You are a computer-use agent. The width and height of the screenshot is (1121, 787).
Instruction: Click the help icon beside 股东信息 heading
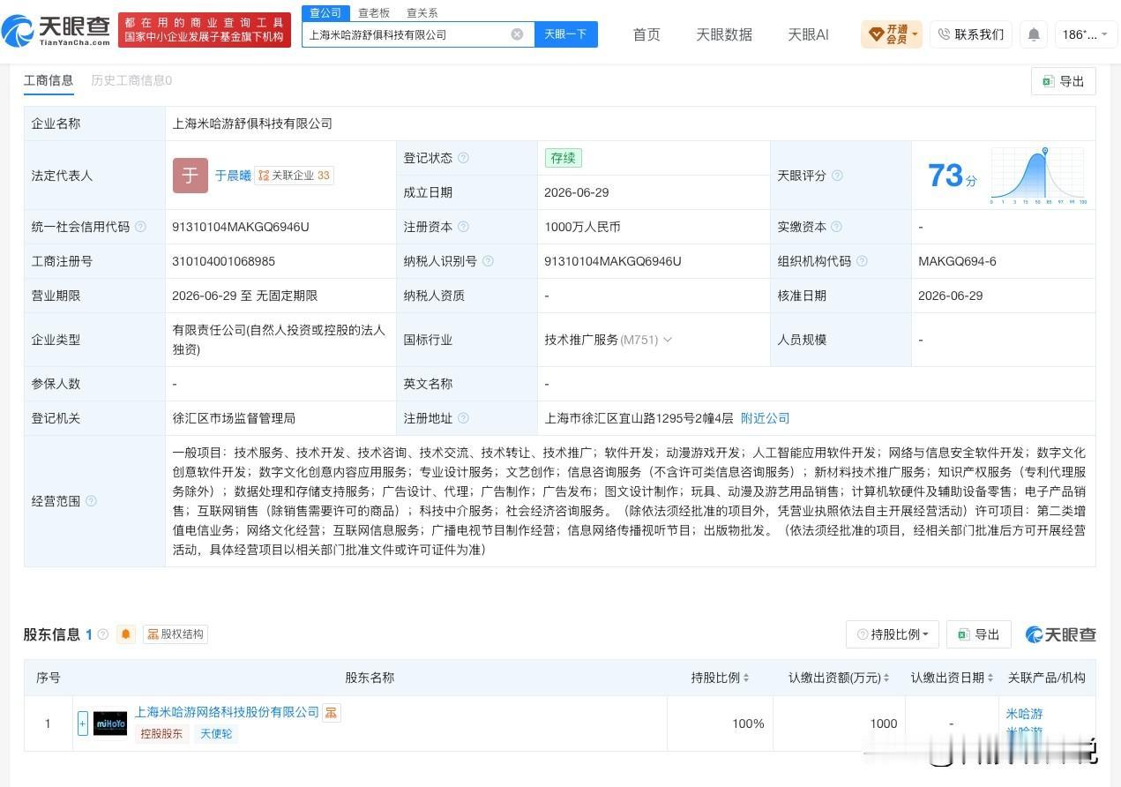click(x=103, y=634)
